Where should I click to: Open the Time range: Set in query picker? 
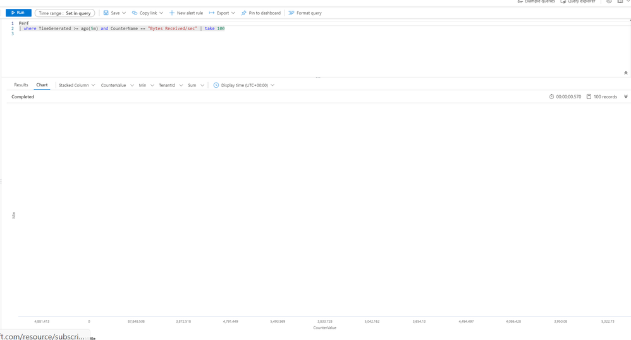click(64, 13)
